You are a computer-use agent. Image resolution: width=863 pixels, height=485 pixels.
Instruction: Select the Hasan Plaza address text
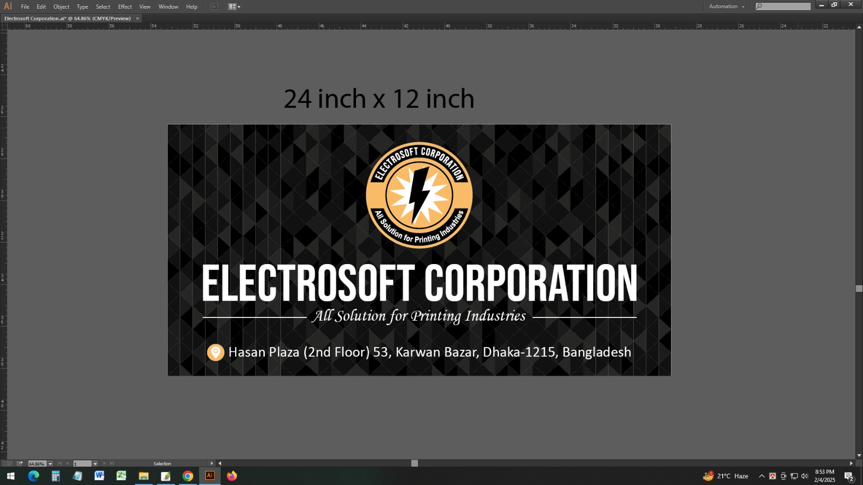tap(430, 352)
